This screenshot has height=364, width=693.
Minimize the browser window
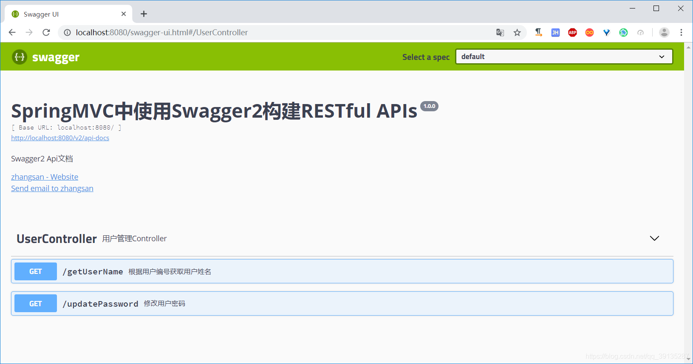click(x=632, y=8)
